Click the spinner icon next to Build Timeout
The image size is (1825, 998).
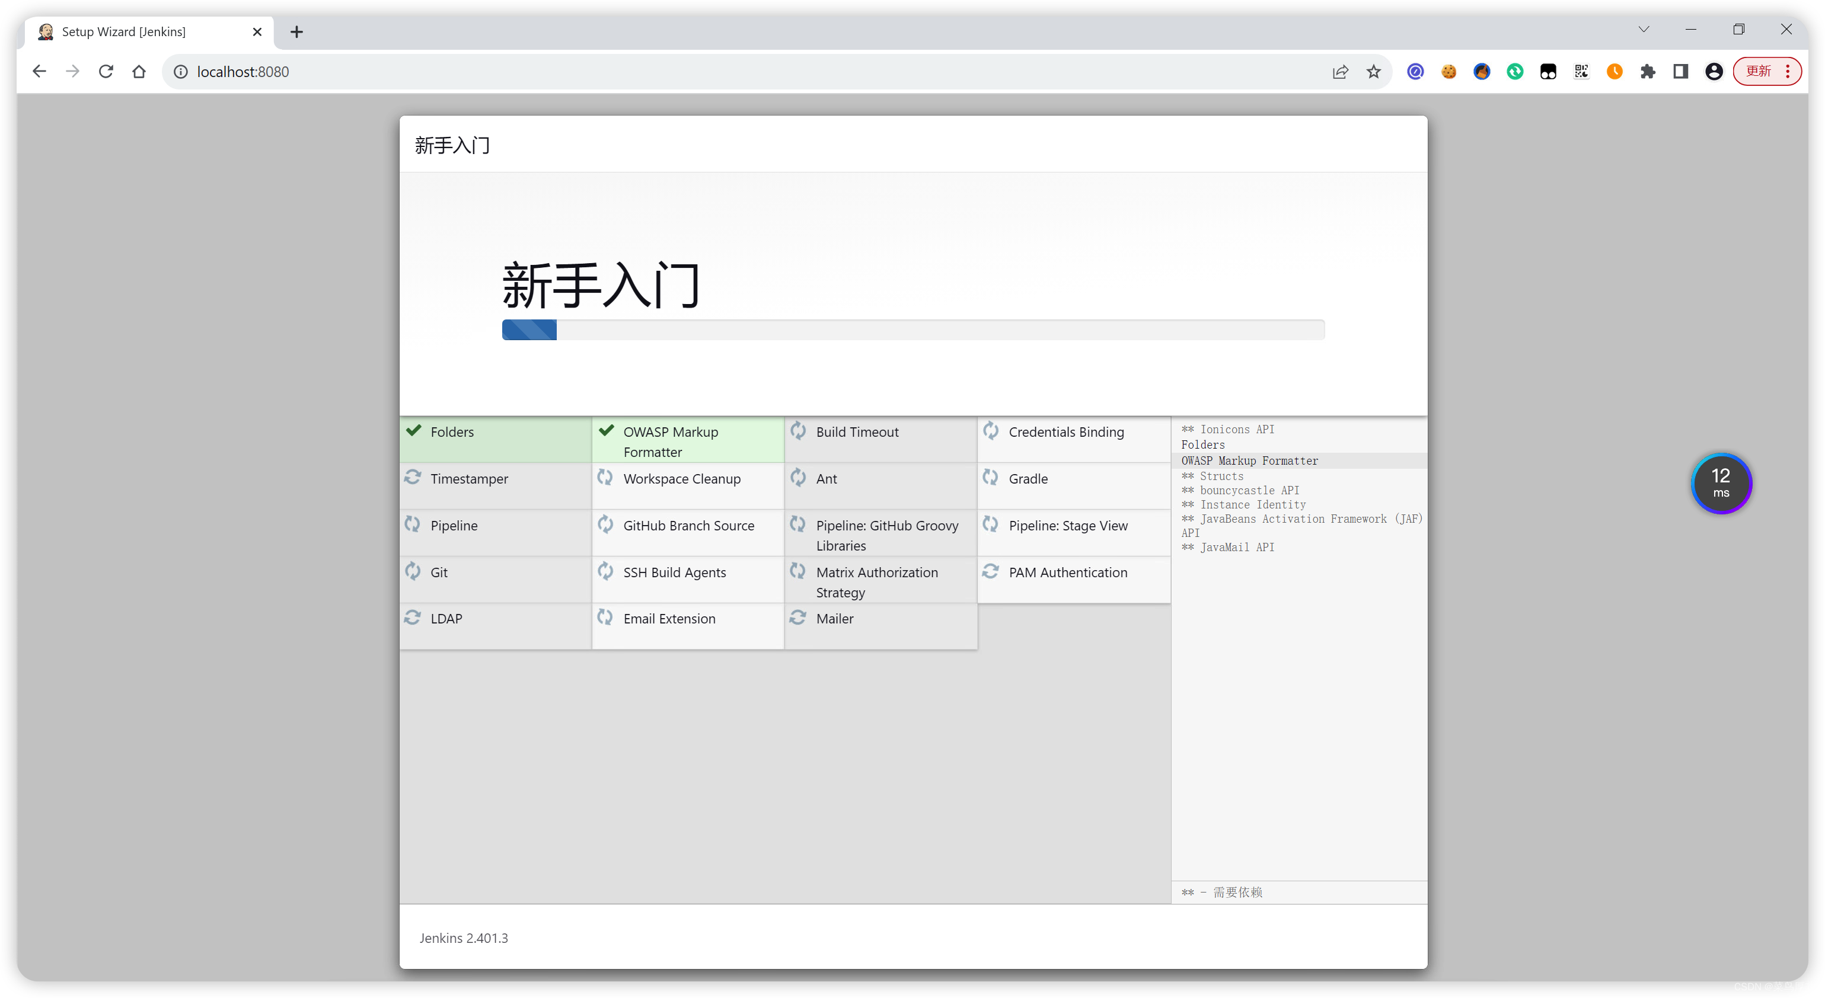799,431
